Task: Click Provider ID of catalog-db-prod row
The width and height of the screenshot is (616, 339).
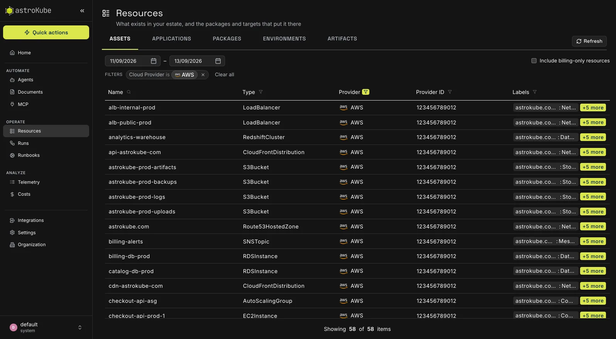Action: coord(437,271)
